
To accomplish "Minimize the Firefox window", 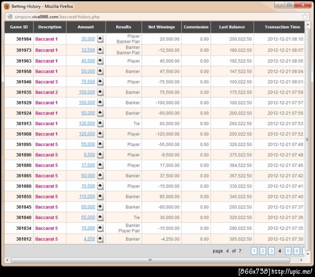I will point(279,5).
